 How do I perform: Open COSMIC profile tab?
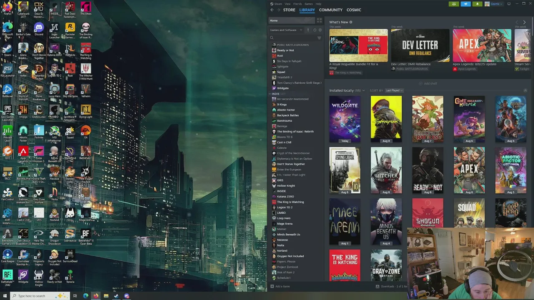coord(354,10)
